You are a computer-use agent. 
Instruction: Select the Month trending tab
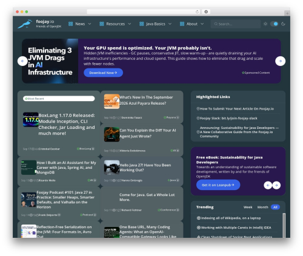pyautogui.click(x=262, y=207)
